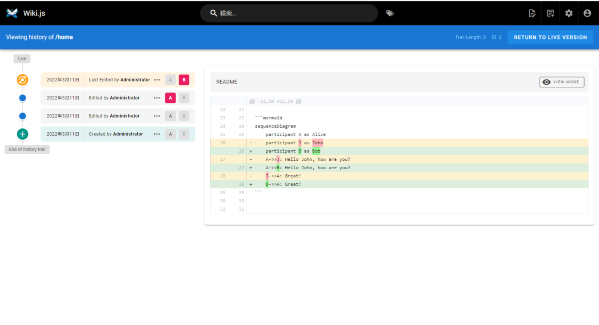The width and height of the screenshot is (599, 325).
Task: Open options menu for second Edited row
Action: 157,116
